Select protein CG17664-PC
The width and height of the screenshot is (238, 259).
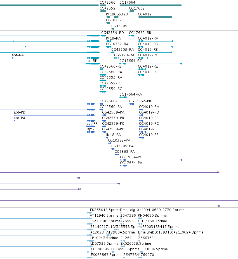[131, 158]
